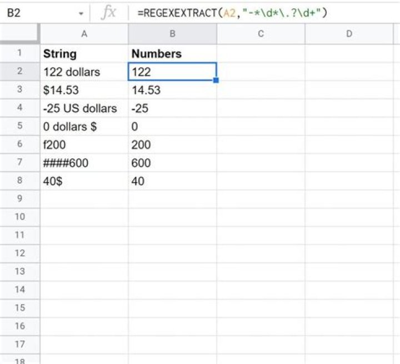Select row 10 header
Viewport: 400px width, 364px height.
coord(19,217)
